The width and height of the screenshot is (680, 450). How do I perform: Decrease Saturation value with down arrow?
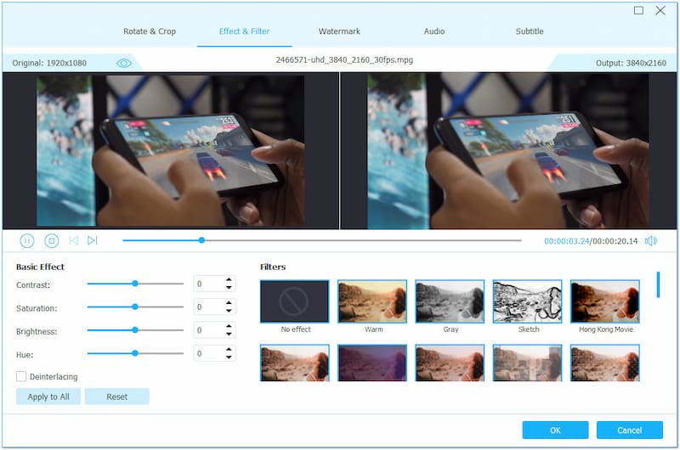coord(228,311)
